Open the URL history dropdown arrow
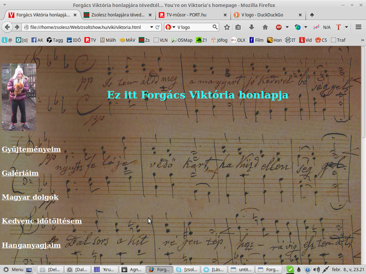 pos(152,27)
